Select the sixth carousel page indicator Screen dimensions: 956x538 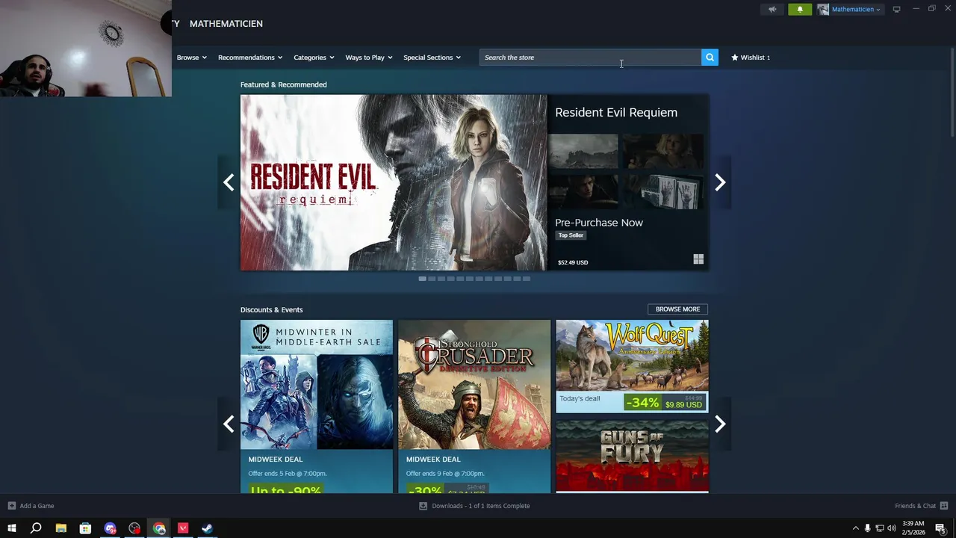[470, 279]
